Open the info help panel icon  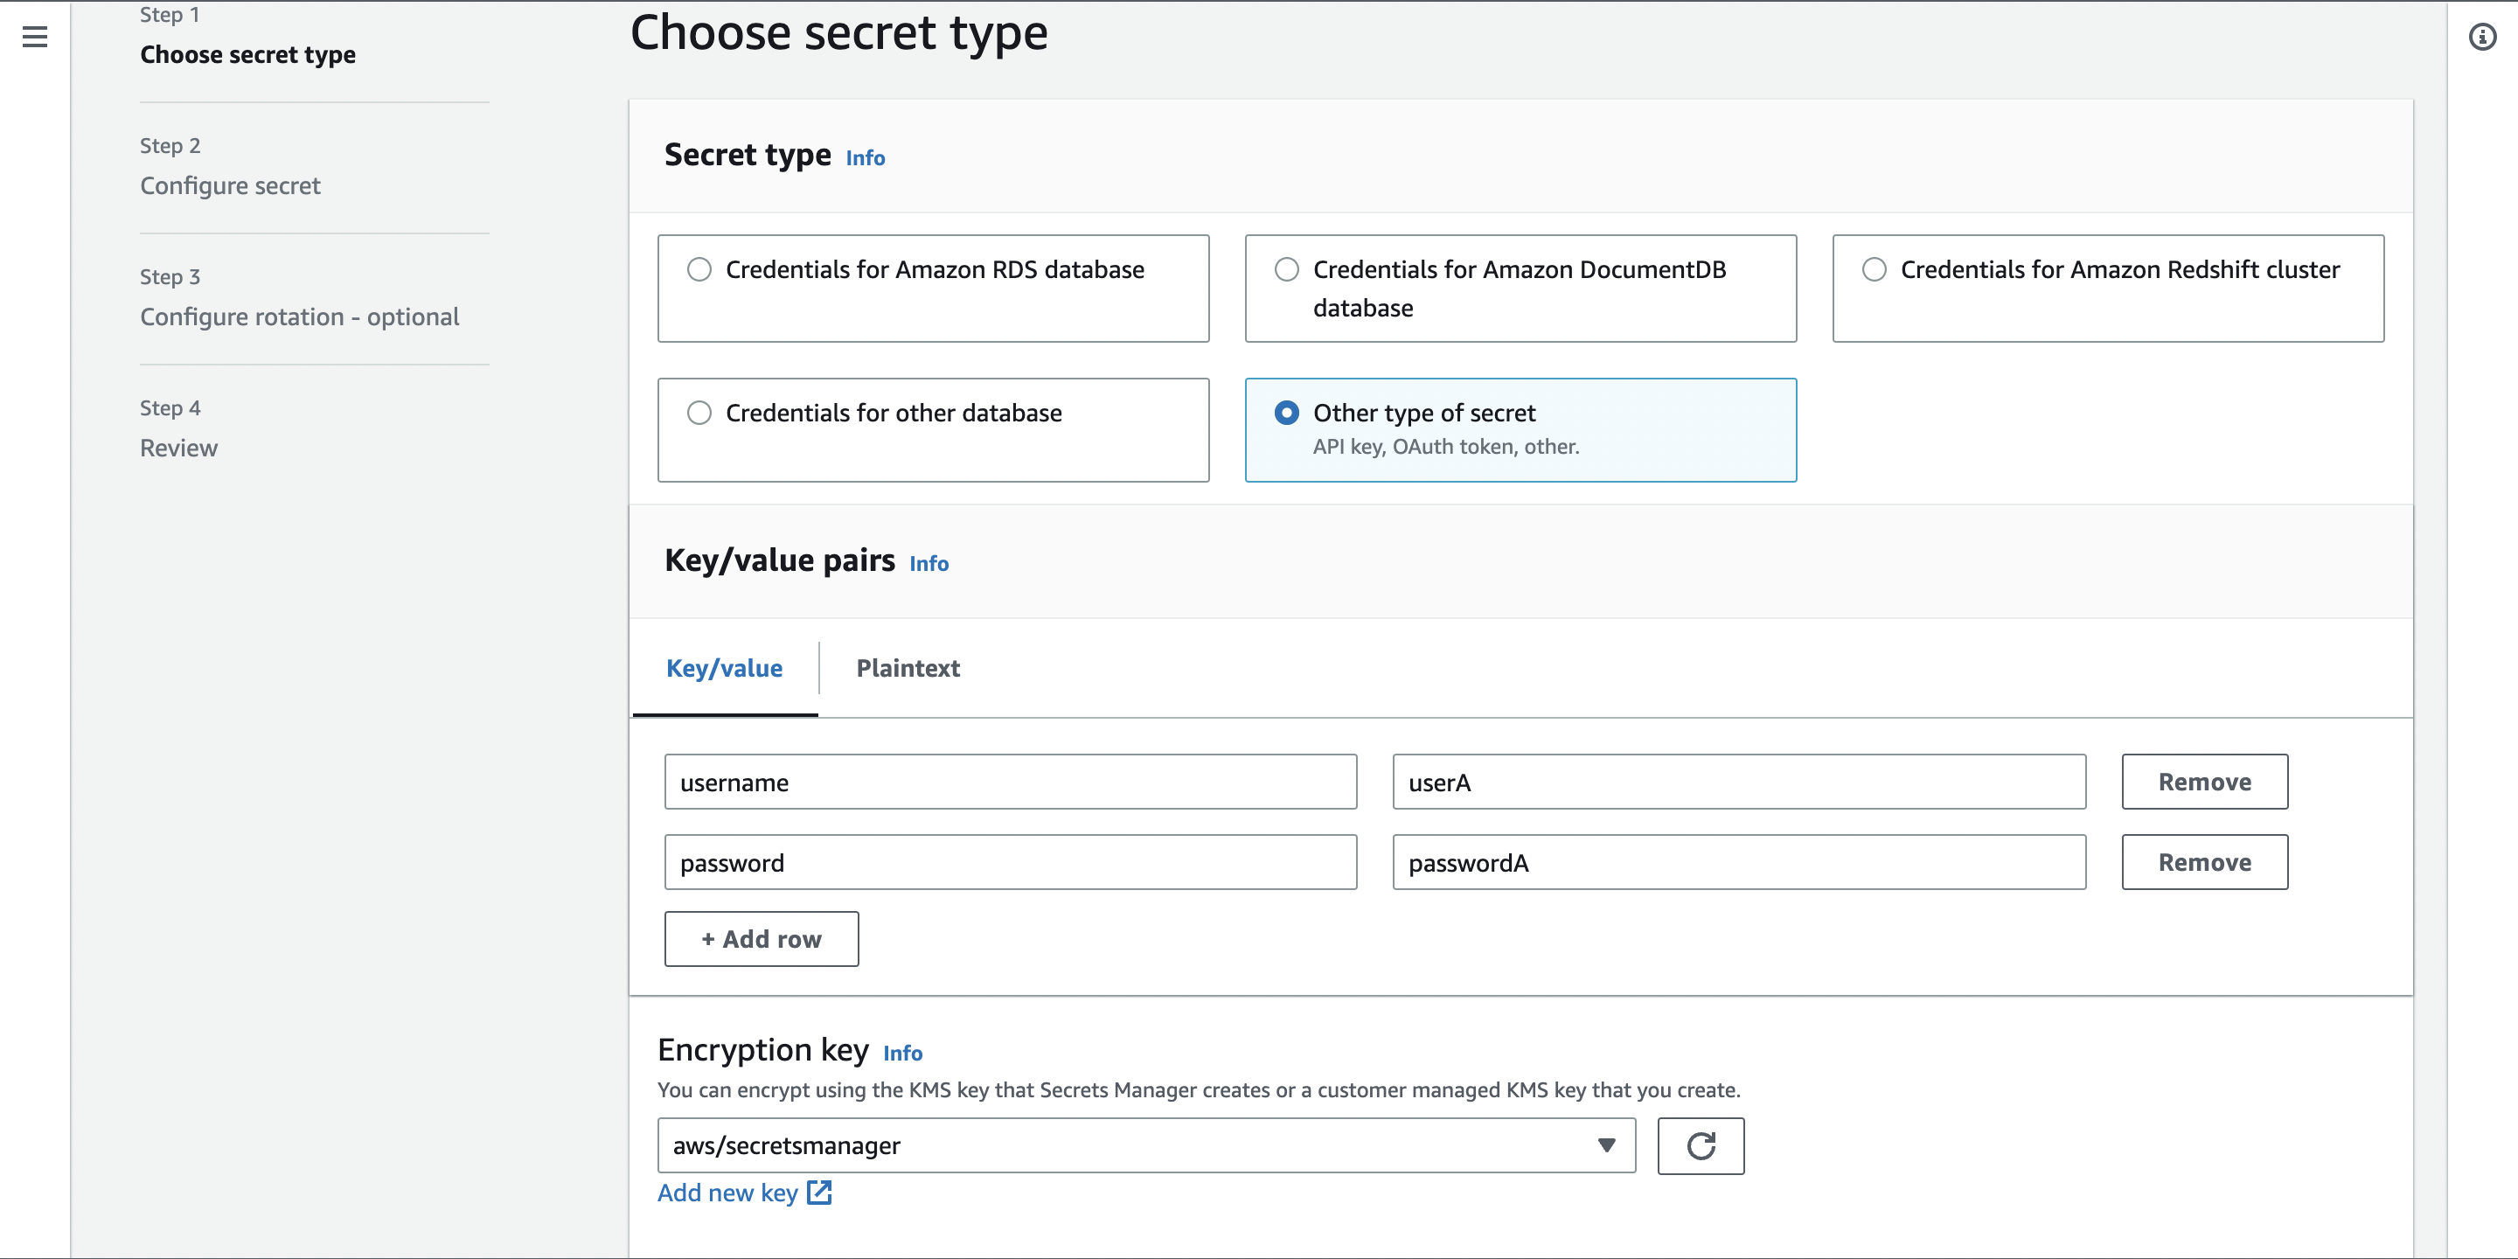click(2482, 37)
